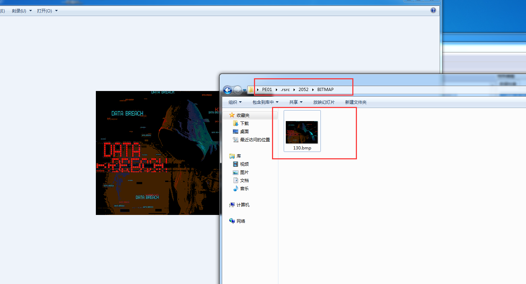Viewport: 526px width, 284px height.
Task: Click the 库 libraries icon
Action: [x=232, y=156]
